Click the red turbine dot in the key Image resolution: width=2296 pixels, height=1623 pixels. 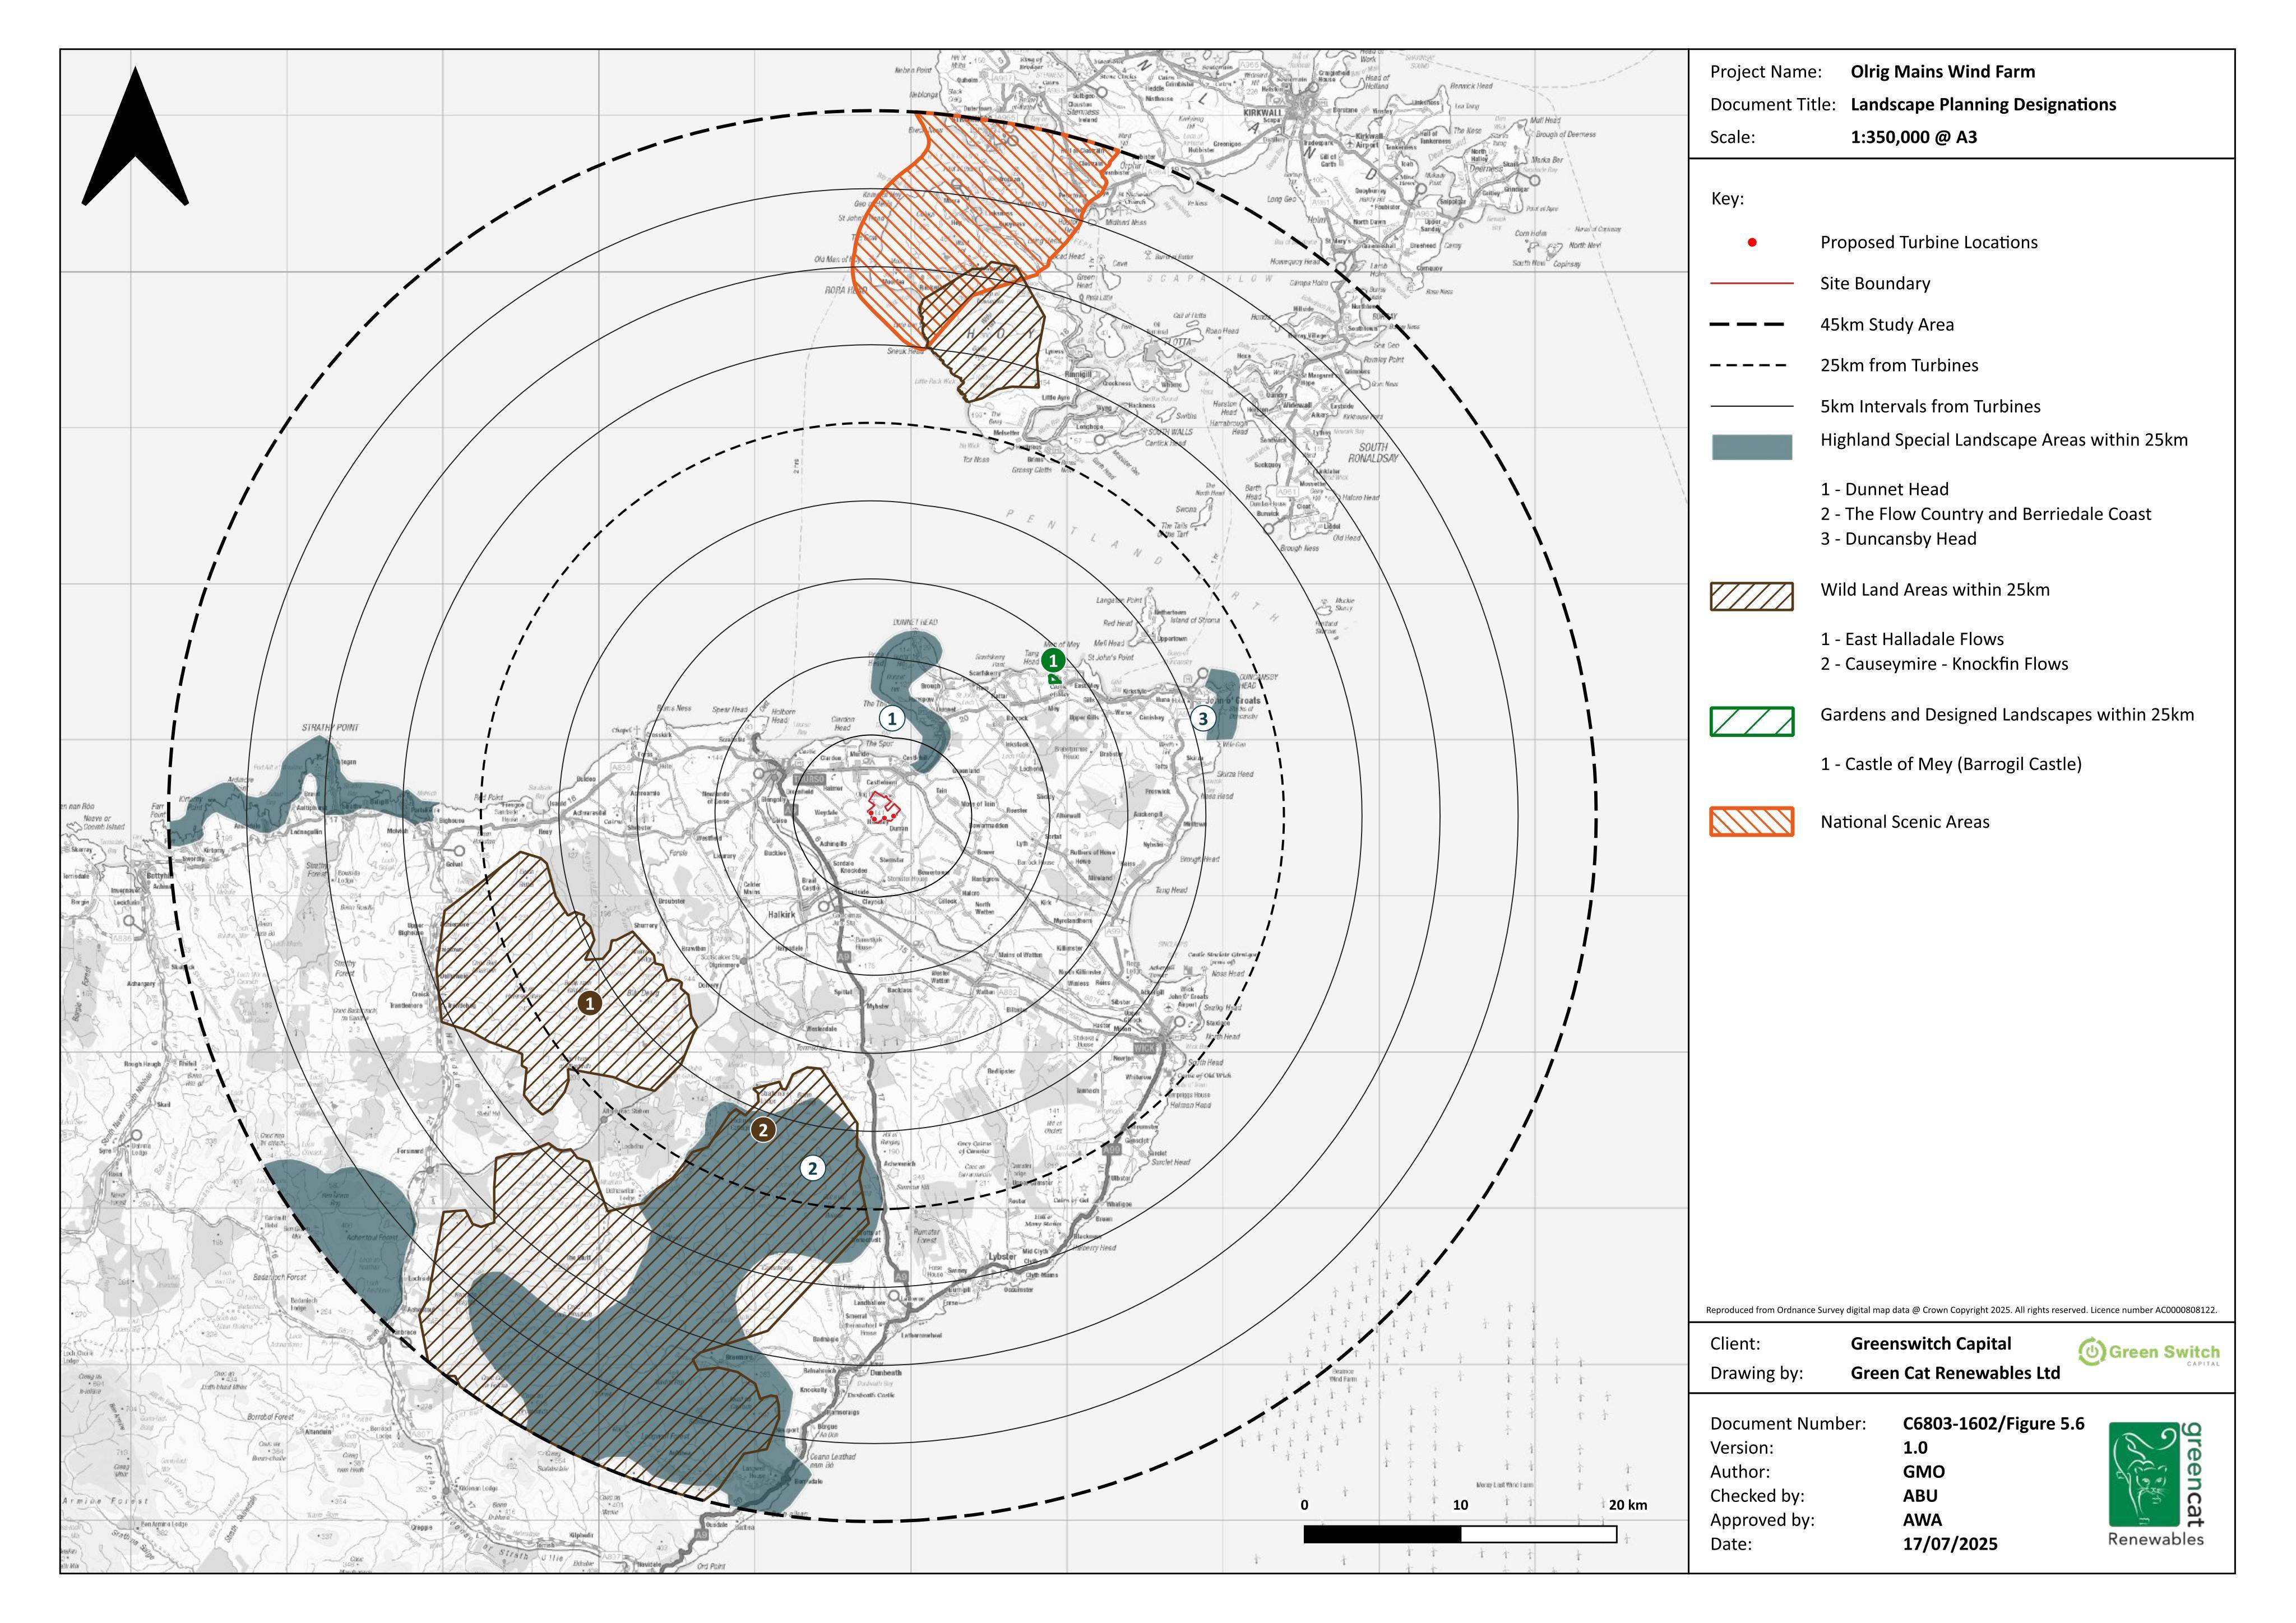(x=1752, y=242)
